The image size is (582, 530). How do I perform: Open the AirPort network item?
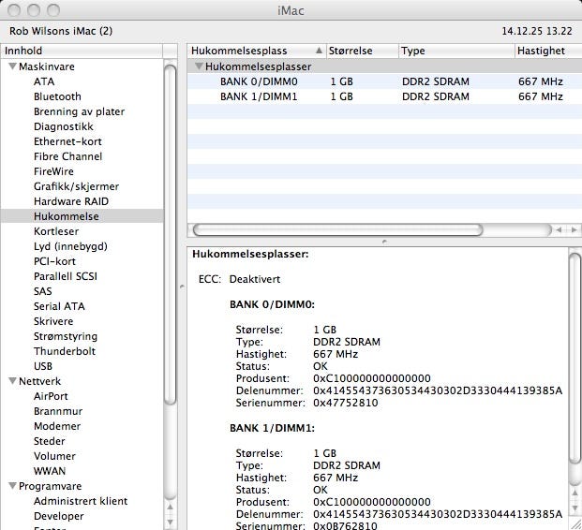51,396
